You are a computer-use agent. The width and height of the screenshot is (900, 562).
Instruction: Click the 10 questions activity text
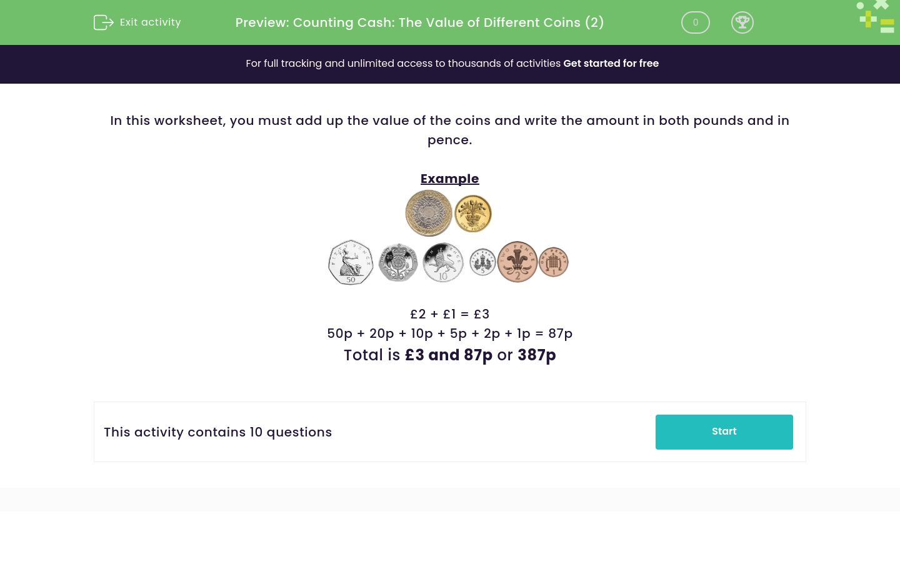[217, 432]
